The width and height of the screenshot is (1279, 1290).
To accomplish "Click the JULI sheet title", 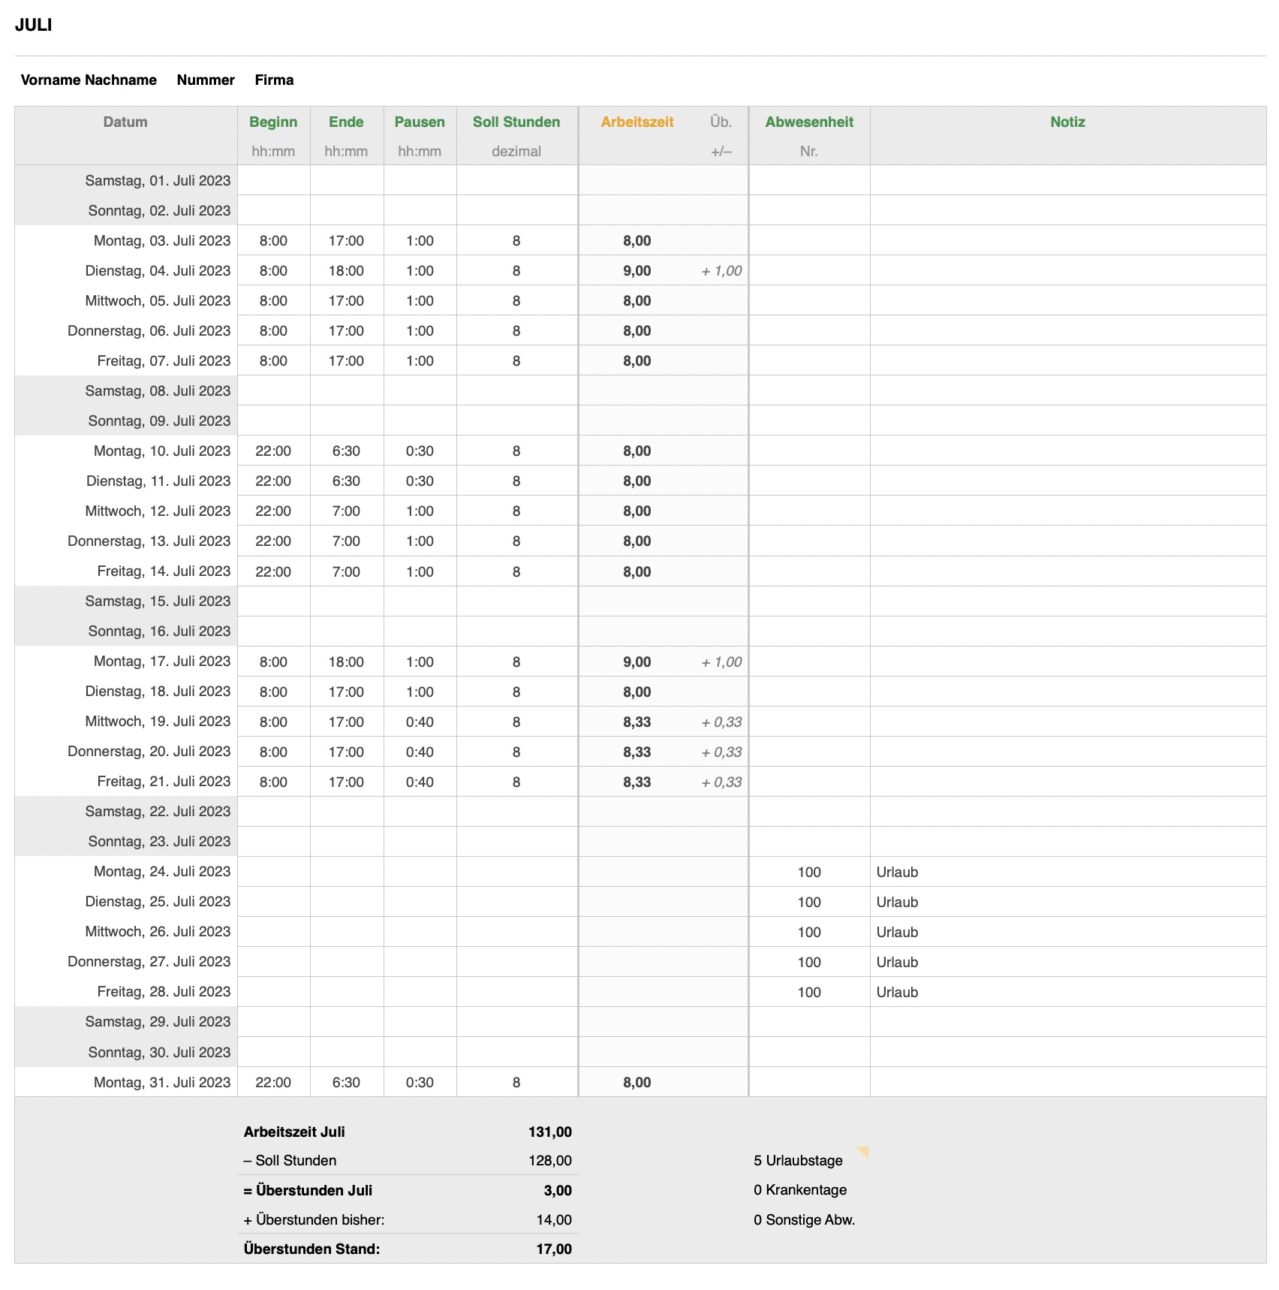I will click(34, 25).
